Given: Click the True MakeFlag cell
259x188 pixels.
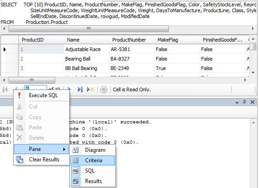Looking at the screenshot, I should point(177,68).
